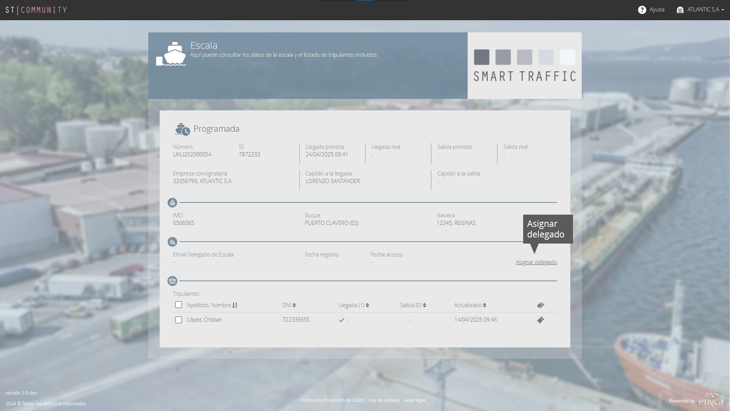Click the vessel section round ship icon
Screen dimensions: 730x411
tap(172, 202)
